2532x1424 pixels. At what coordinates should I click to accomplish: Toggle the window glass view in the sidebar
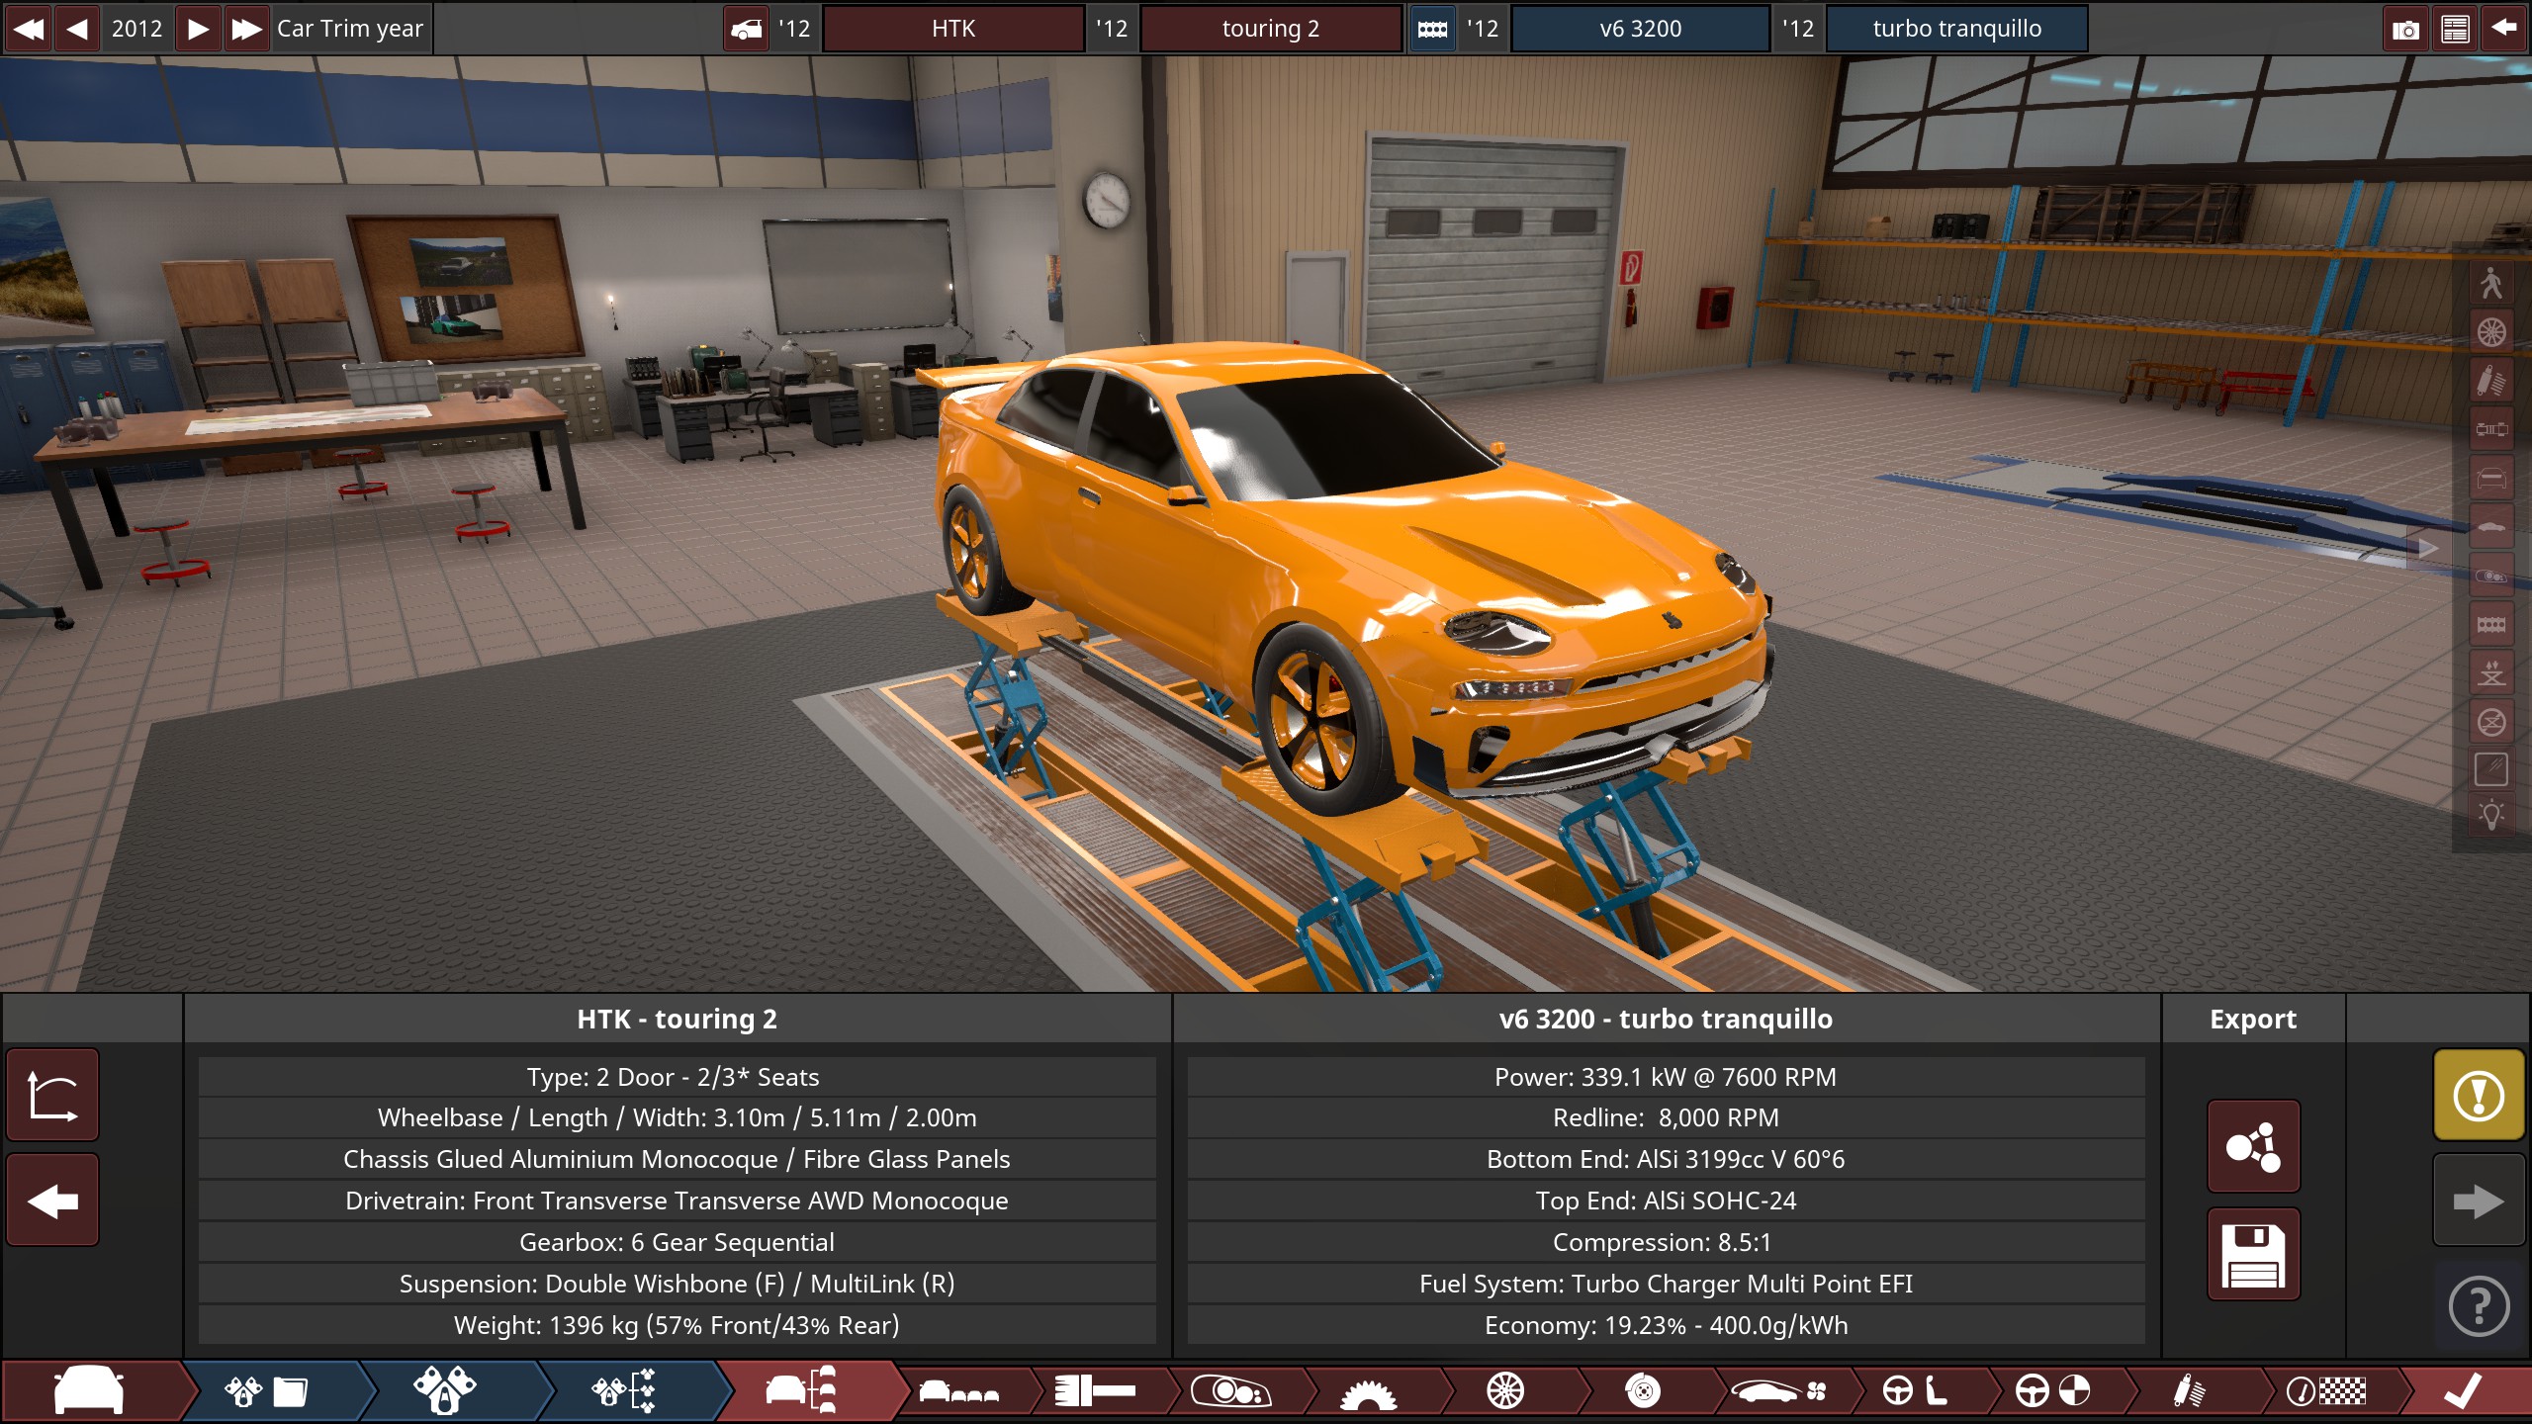2491,769
